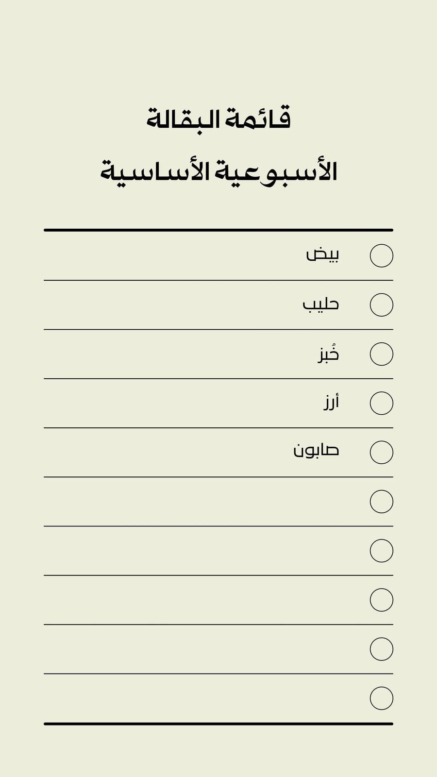Select the subtitle الأسبوعية الأساسية
437x777 pixels.
coord(218,171)
